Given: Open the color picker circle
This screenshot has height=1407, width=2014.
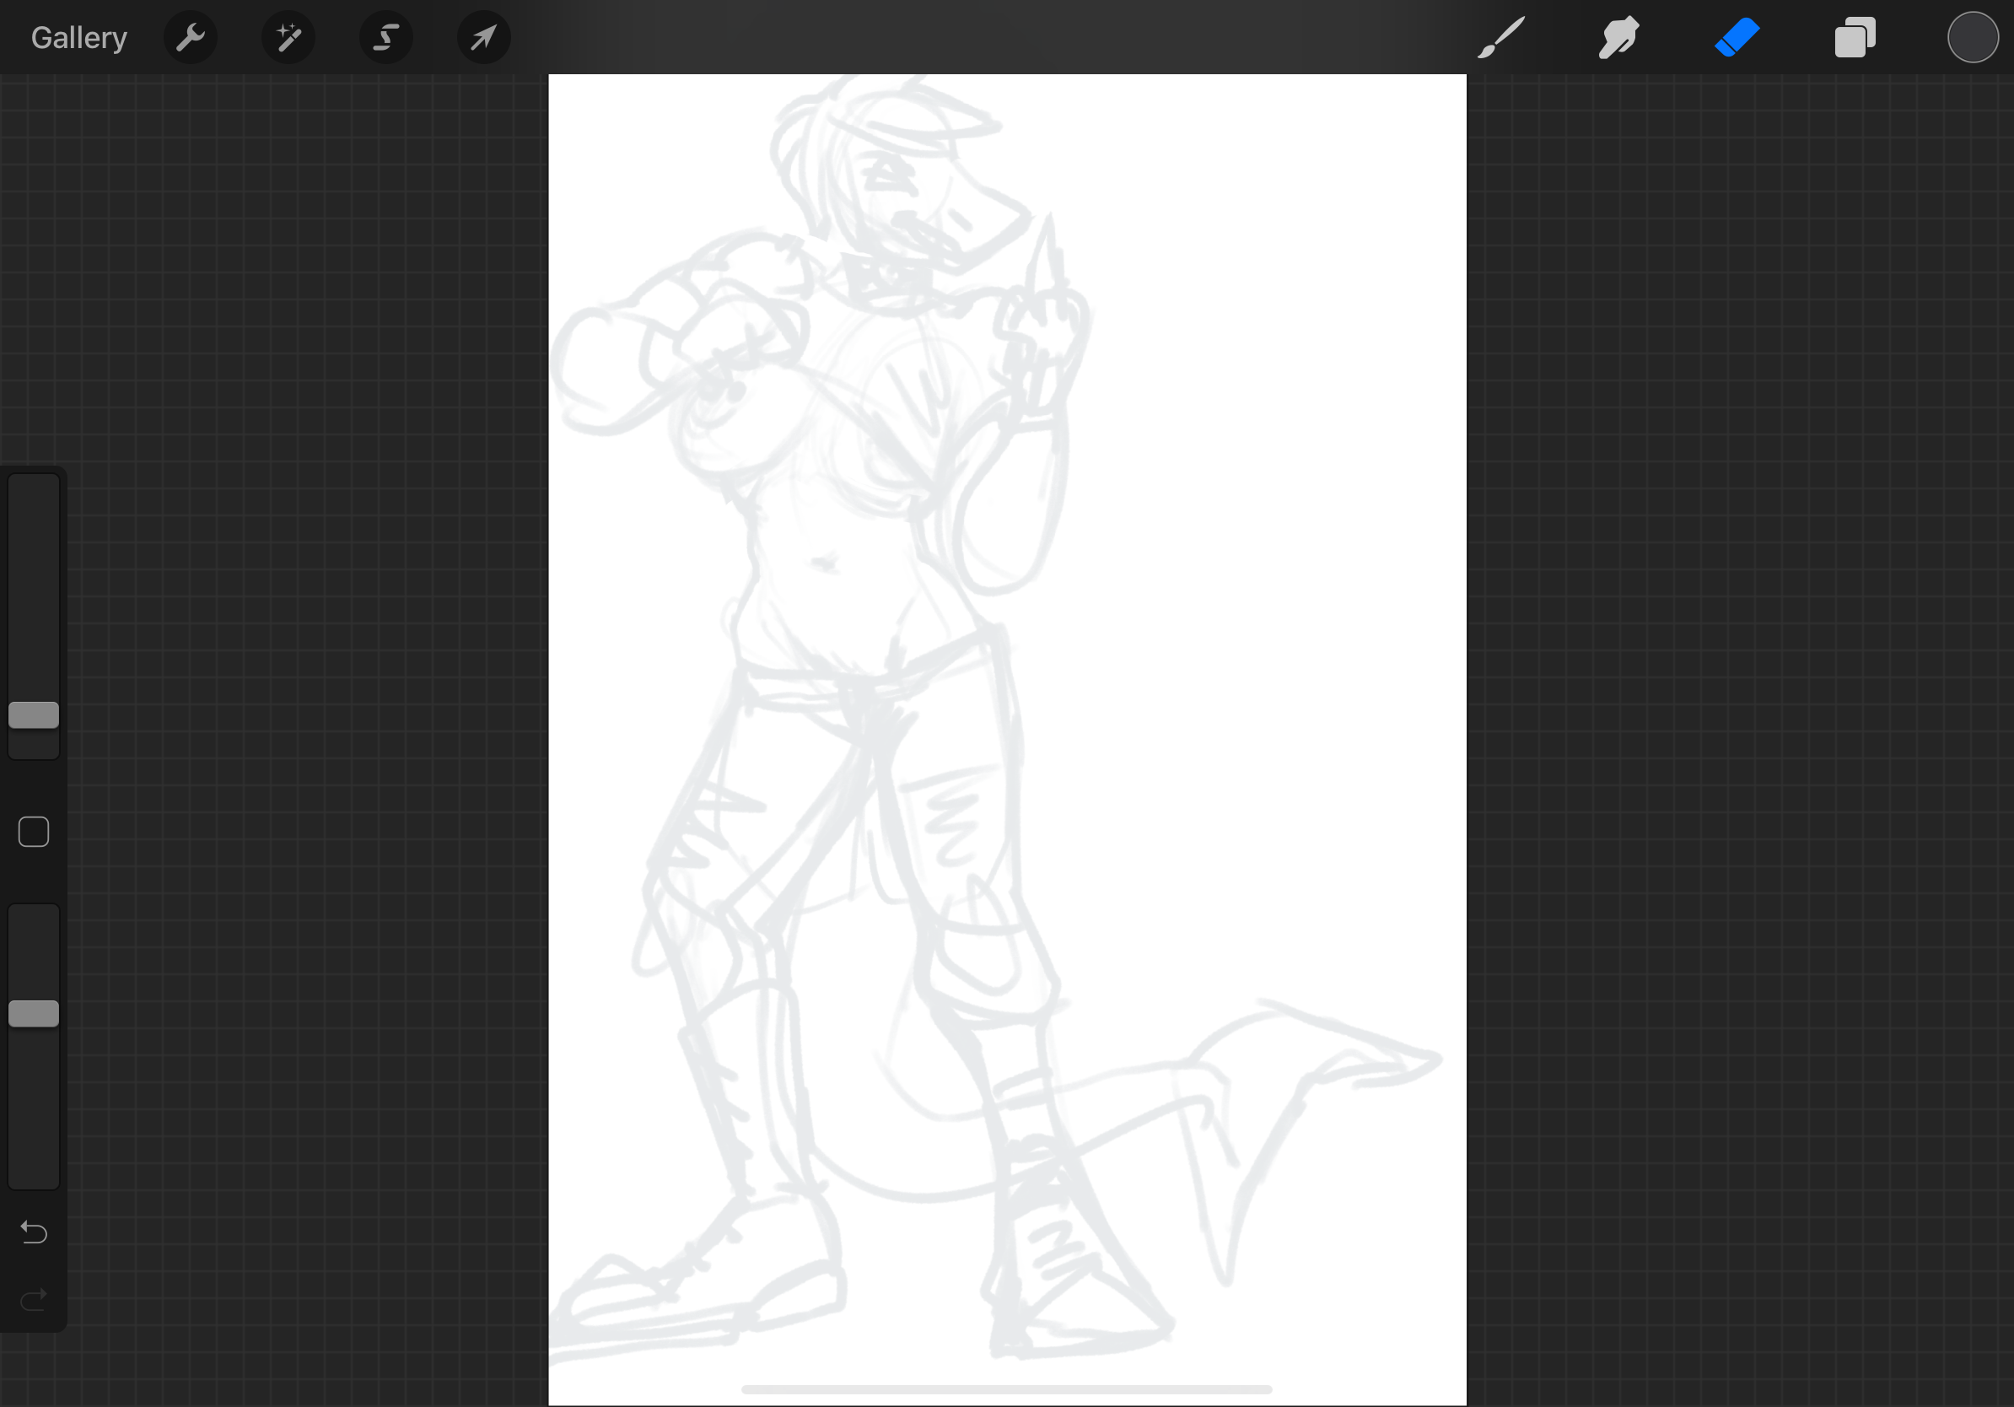Looking at the screenshot, I should click(1972, 38).
